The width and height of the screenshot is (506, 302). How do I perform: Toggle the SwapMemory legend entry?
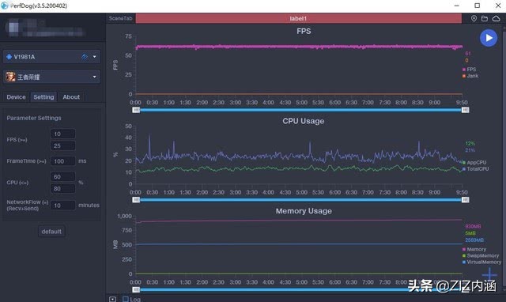481,255
